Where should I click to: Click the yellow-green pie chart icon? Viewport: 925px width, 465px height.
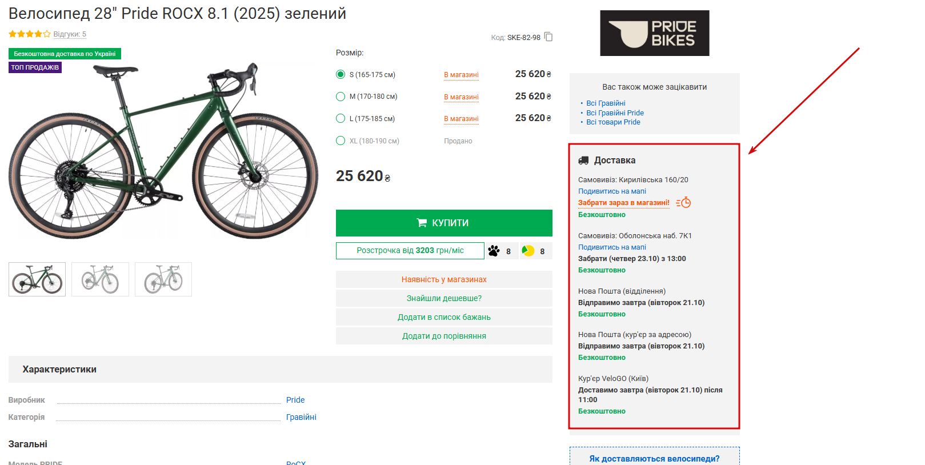pyautogui.click(x=528, y=251)
